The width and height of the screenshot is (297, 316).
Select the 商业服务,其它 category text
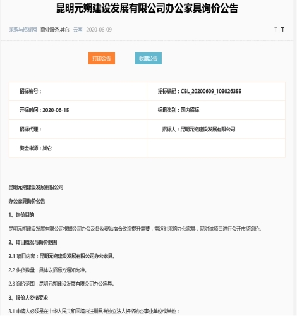[x=55, y=30]
